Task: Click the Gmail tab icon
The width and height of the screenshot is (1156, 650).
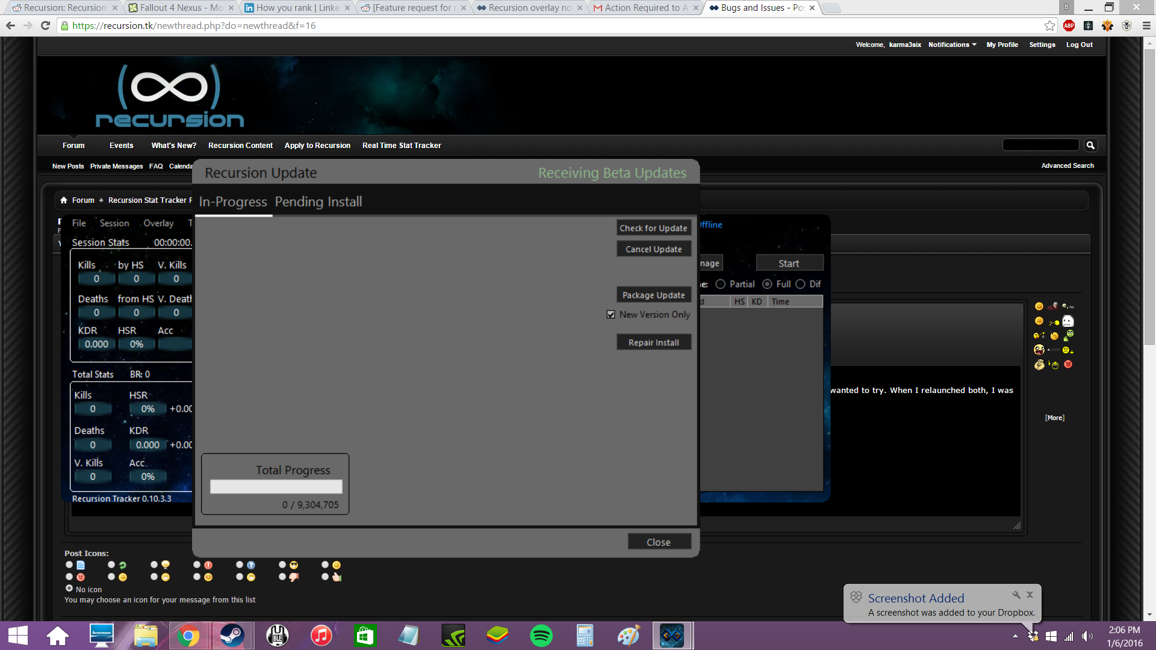Action: click(x=598, y=7)
